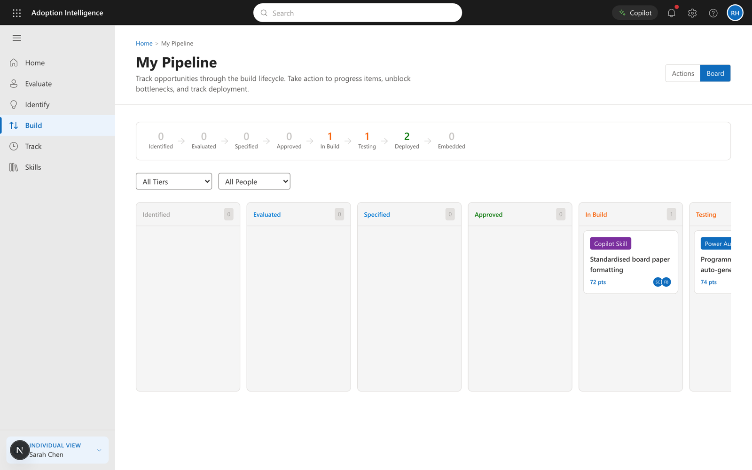Click the 74 pts score
Screen dimensions: 752x470
click(x=709, y=282)
